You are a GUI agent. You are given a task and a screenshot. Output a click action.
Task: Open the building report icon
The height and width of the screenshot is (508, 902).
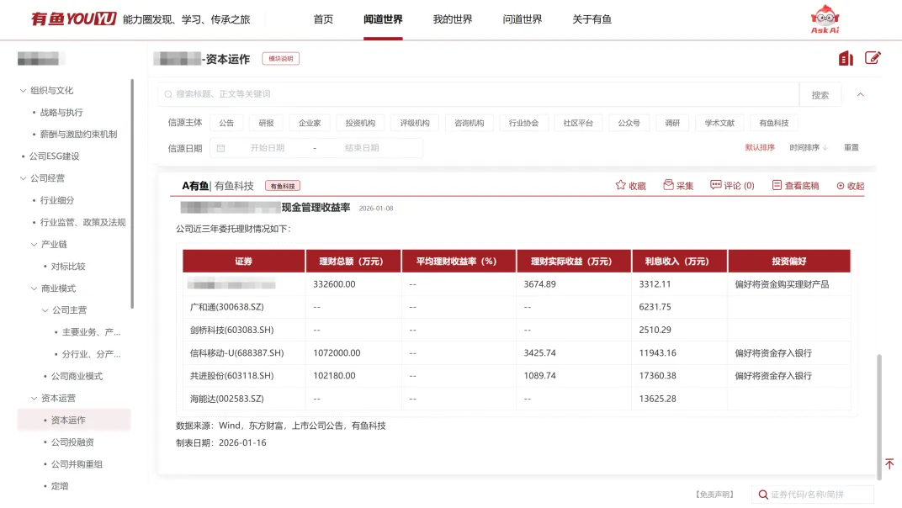(x=846, y=58)
